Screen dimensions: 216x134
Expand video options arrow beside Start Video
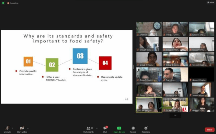(28, 128)
